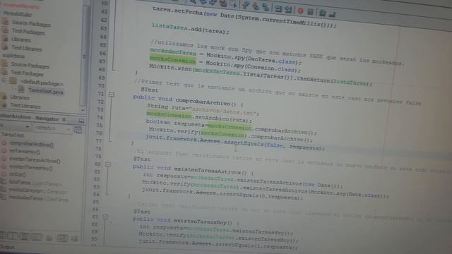Toggle highlight search in editor toolbar

click(223, 3)
